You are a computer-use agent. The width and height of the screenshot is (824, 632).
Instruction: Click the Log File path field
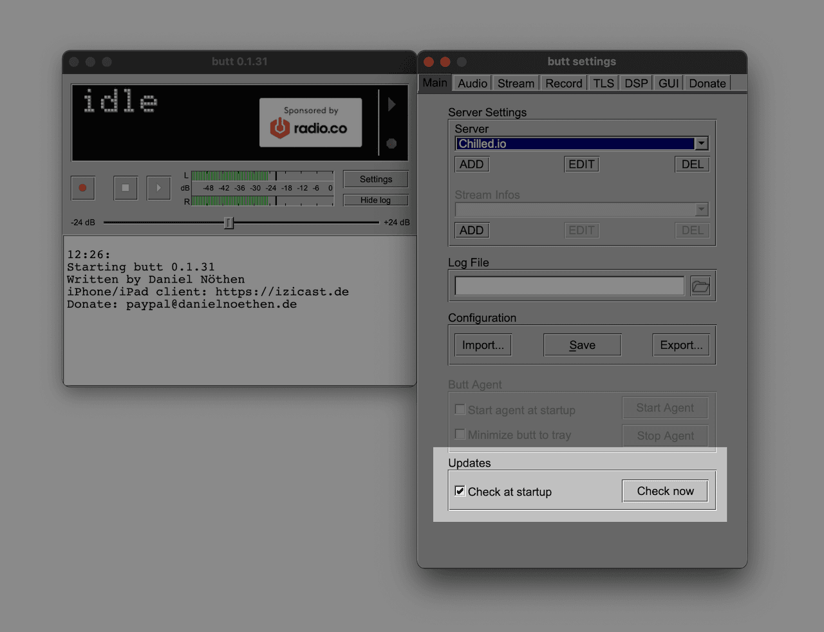(569, 286)
